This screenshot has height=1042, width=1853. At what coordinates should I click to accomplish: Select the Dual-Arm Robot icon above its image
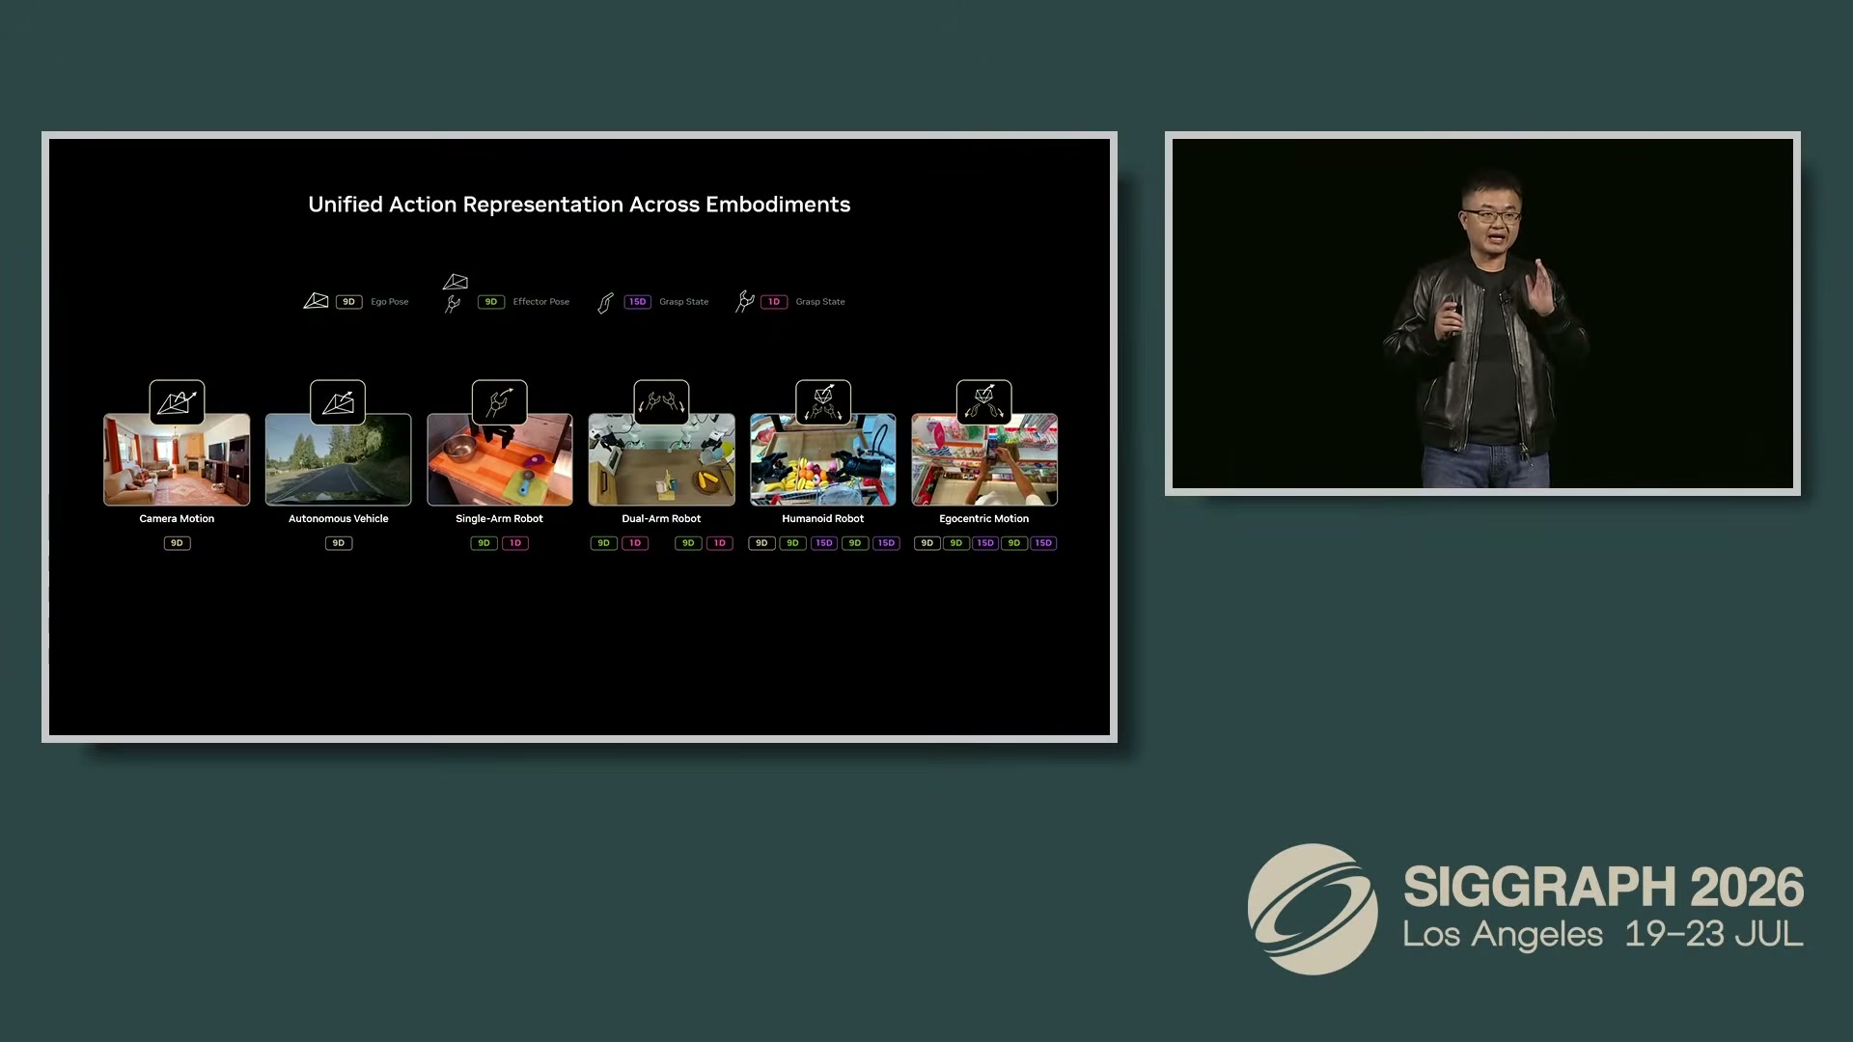tap(661, 402)
